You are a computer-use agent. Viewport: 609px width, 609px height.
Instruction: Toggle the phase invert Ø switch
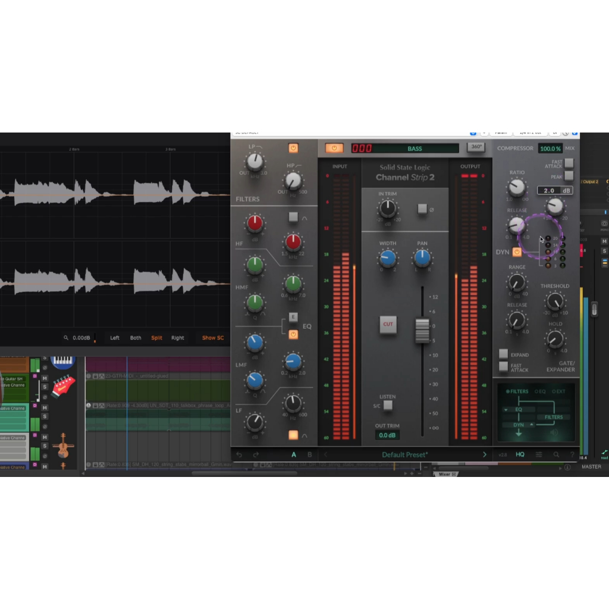422,209
